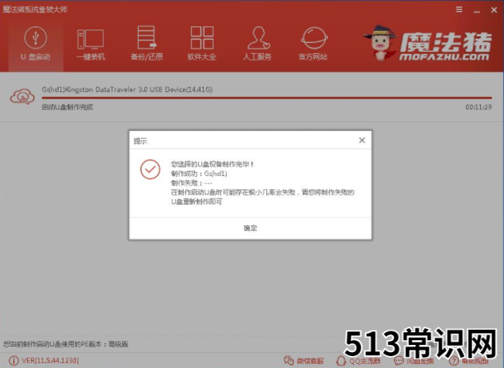
Task: Switch to the 一键装机 tab
Action: (90, 44)
